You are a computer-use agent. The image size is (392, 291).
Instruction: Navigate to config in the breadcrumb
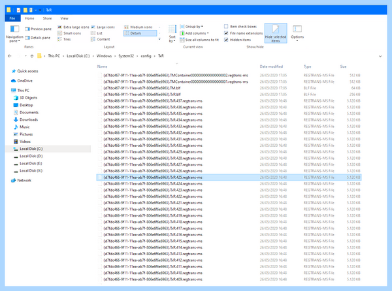click(x=146, y=56)
